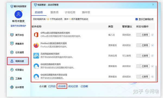The image size is (163, 98).
Task: Open the 已忽略 link
Action: [84, 86]
